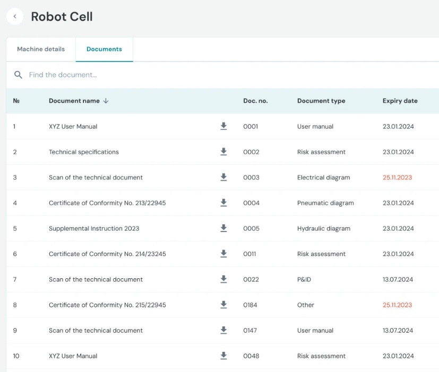Download Certificate of Conformity No. 214/23245
Viewport: 439px width, 372px height.
[x=223, y=253]
